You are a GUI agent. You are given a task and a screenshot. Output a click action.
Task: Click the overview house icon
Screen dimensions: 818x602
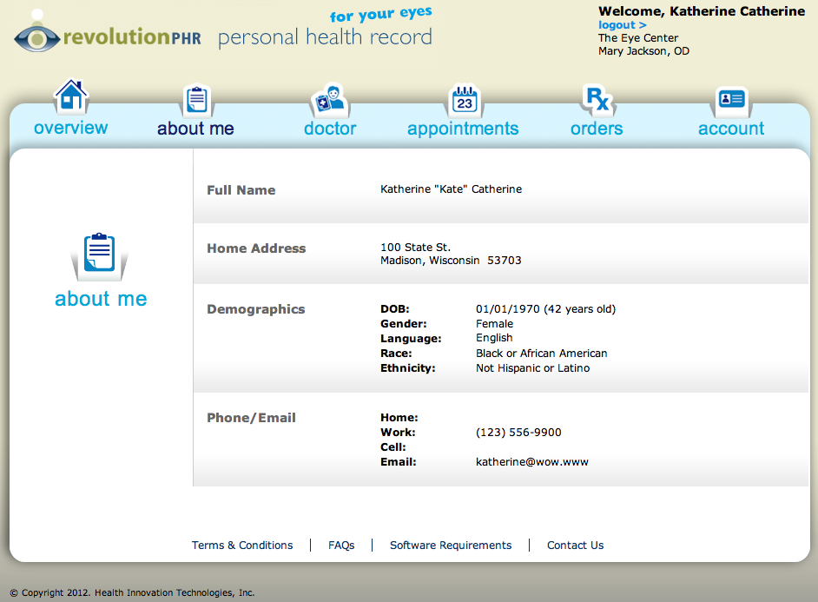[71, 96]
